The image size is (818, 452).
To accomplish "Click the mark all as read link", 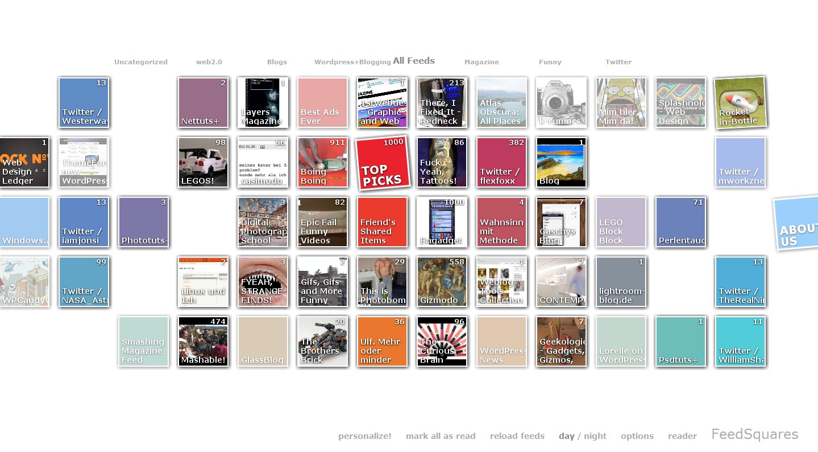I will [x=441, y=436].
